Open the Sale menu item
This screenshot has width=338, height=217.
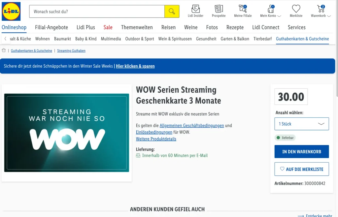point(108,27)
